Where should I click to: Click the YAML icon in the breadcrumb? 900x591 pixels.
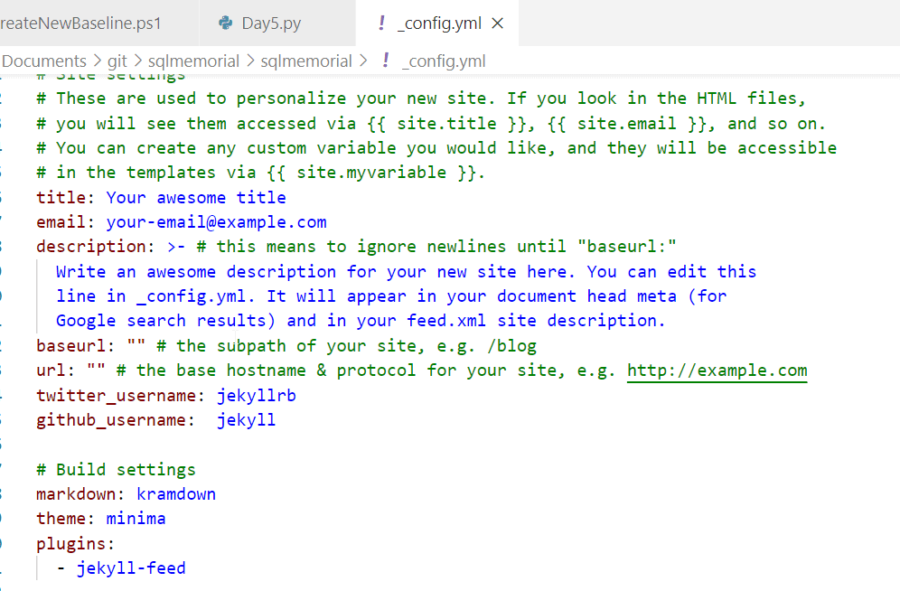[386, 60]
